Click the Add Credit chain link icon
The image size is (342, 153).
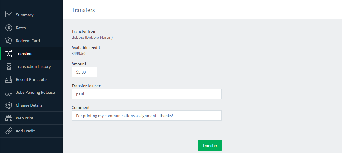[x=9, y=131]
